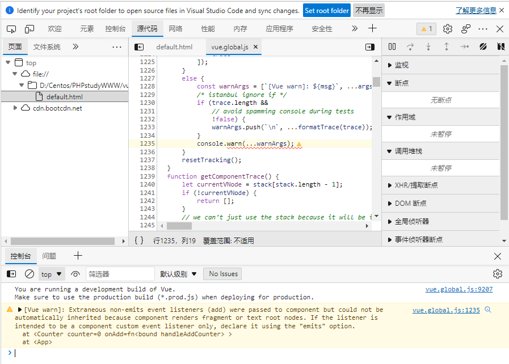Step to next statement arrow icon
The height and width of the screenshot is (364, 509).
465,46
